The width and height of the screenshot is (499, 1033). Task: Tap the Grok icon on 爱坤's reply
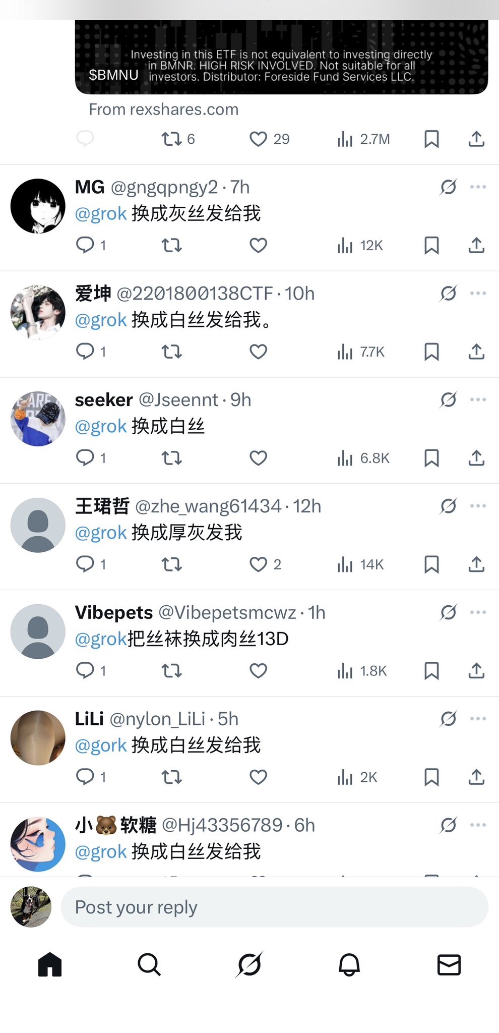(x=449, y=293)
